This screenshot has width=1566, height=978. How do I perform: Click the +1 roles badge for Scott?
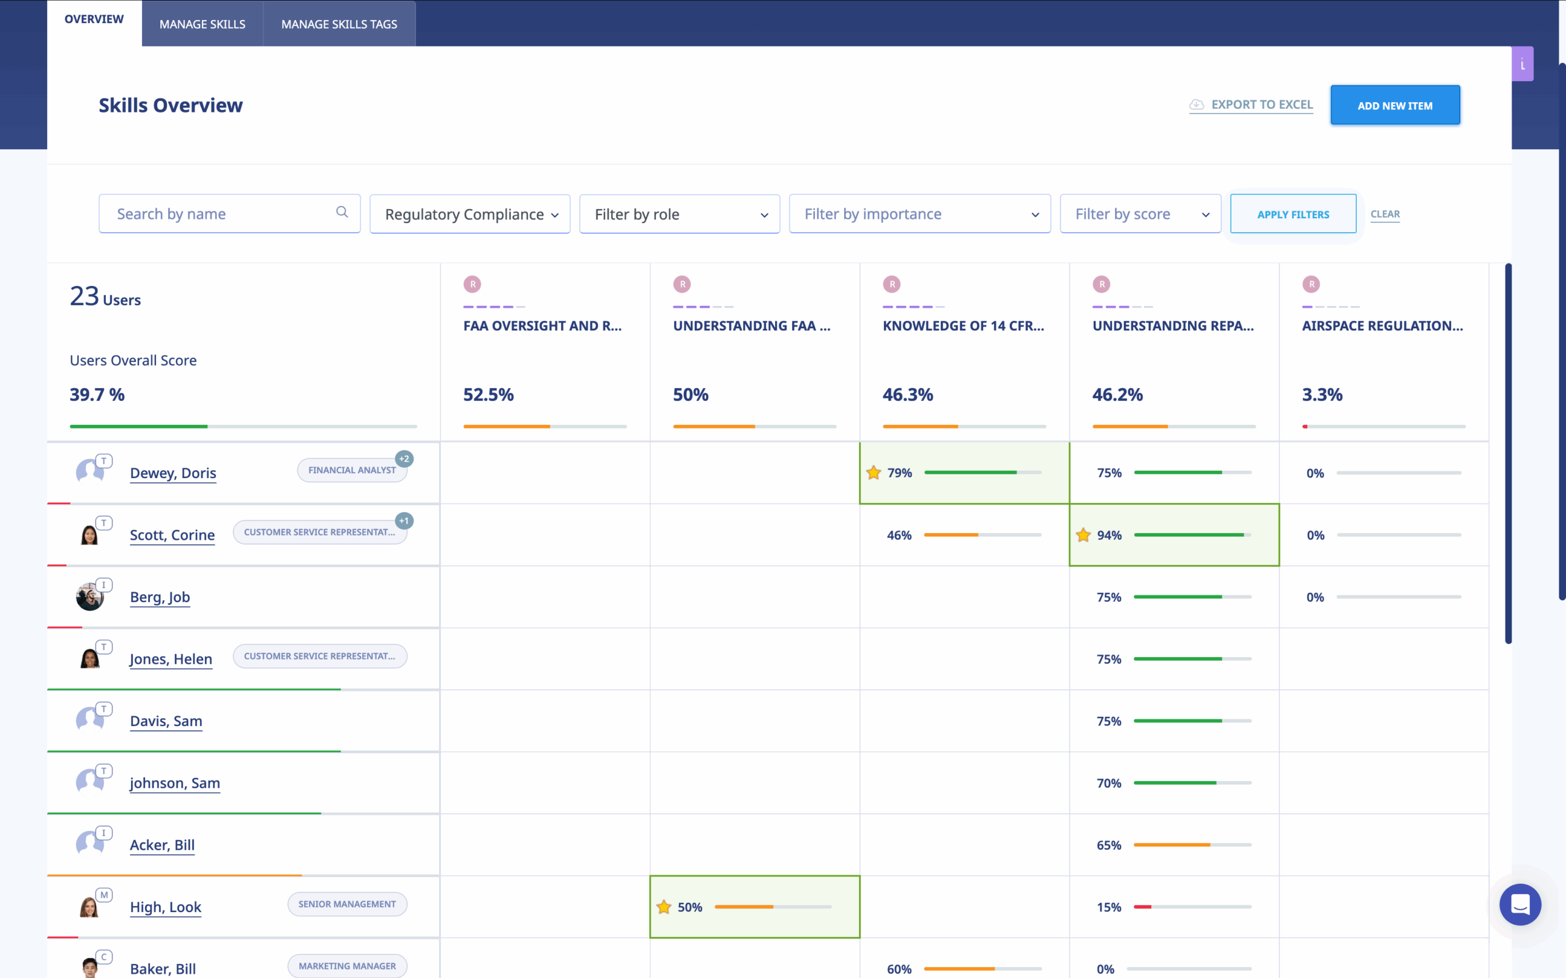click(x=404, y=521)
